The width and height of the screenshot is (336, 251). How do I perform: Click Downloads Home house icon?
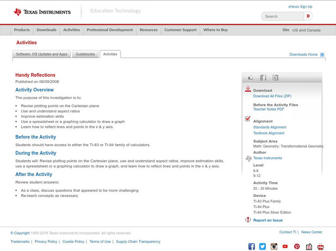coord(322,55)
